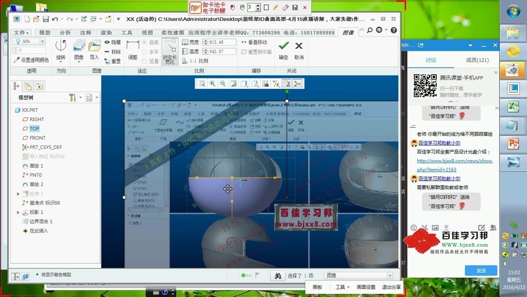Viewport: 527px width, 297px height.
Task: Click the saved orientations icon
Action: point(254,84)
